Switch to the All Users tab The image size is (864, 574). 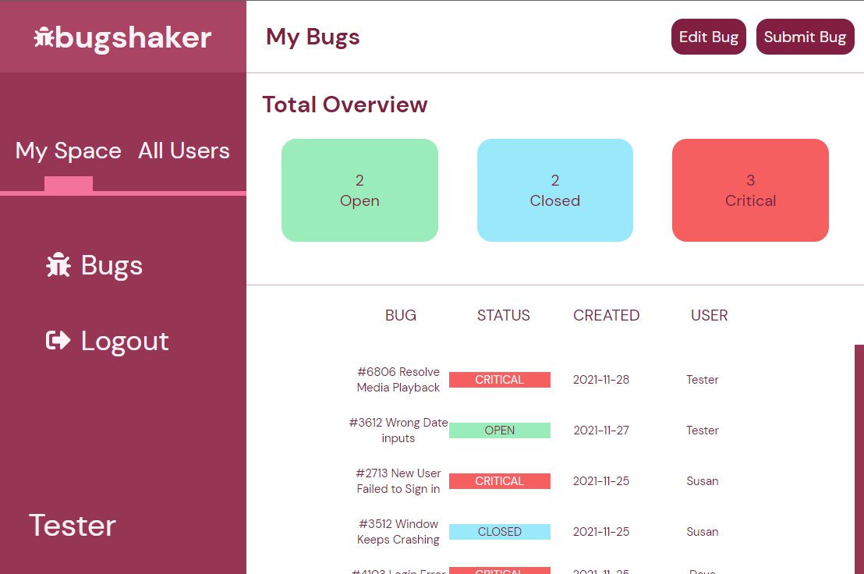[x=183, y=151]
